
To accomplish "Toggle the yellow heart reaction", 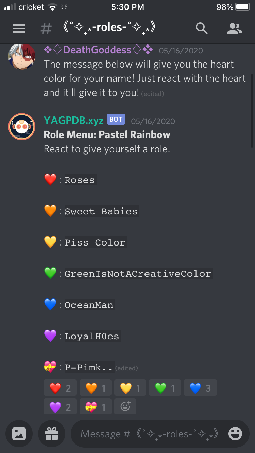I will pyautogui.click(x=130, y=388).
